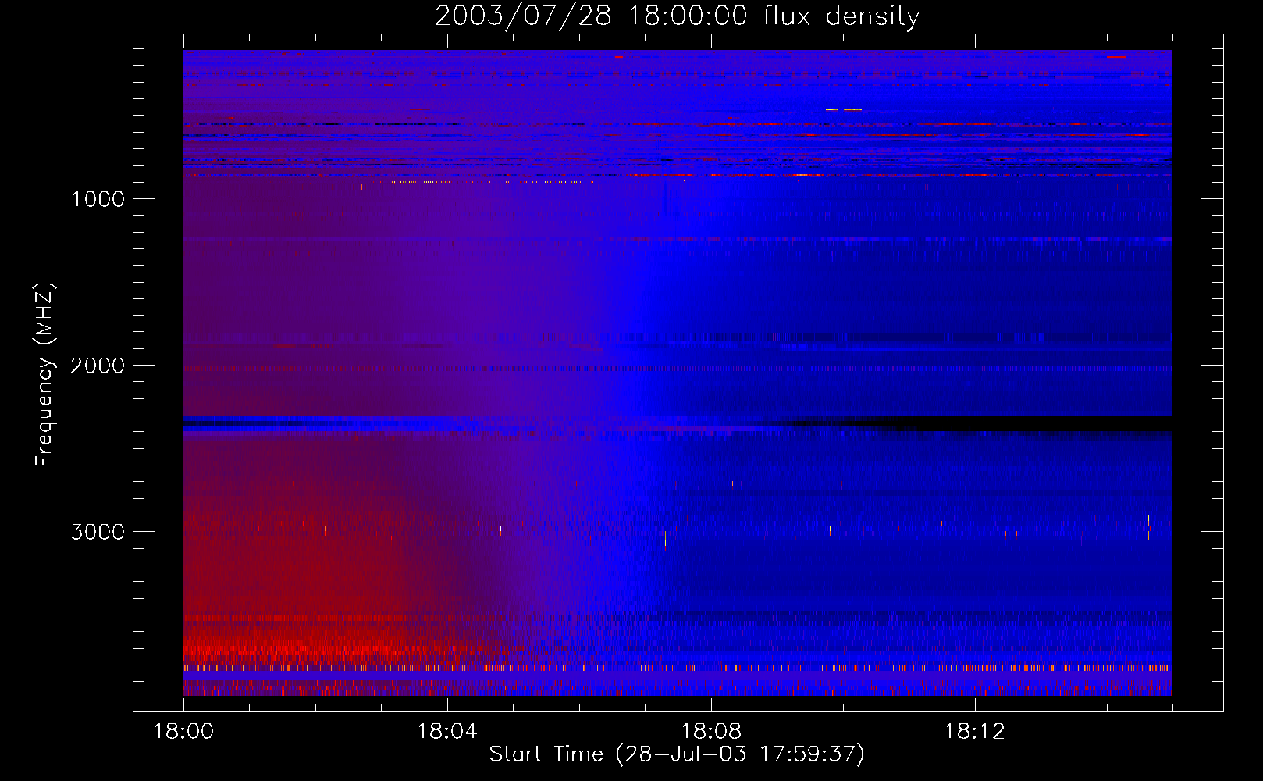Select the 2000 frequency tick label
The width and height of the screenshot is (1263, 781).
(98, 366)
